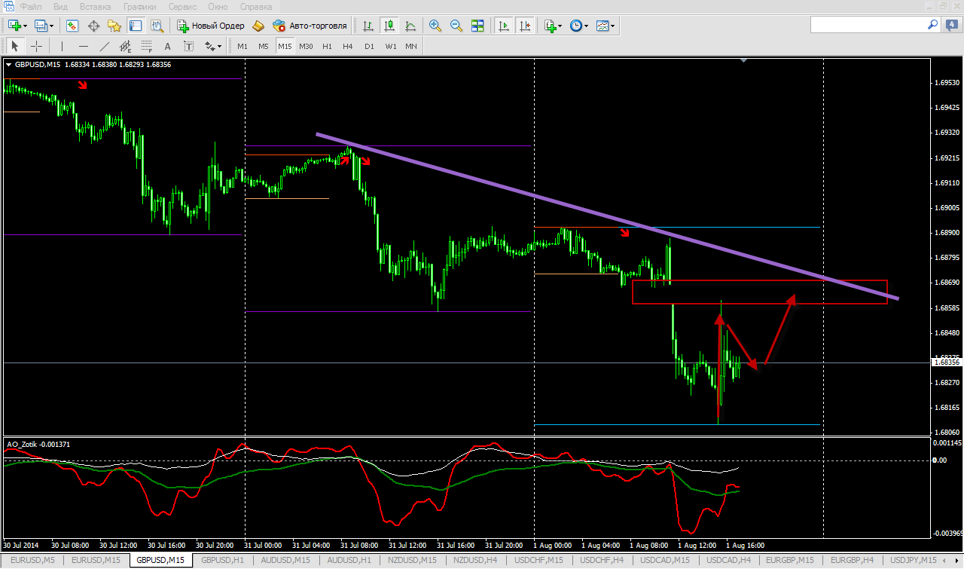Screen dimensions: 964x569
Task: Switch to the NZDUSD,H4 chart tab
Action: pyautogui.click(x=475, y=560)
